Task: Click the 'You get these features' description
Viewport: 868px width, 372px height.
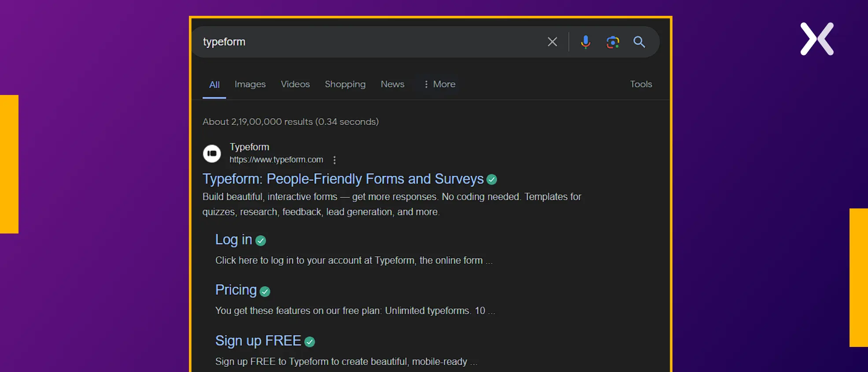Action: pos(355,311)
